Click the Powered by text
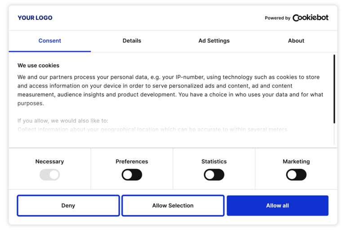 [277, 18]
